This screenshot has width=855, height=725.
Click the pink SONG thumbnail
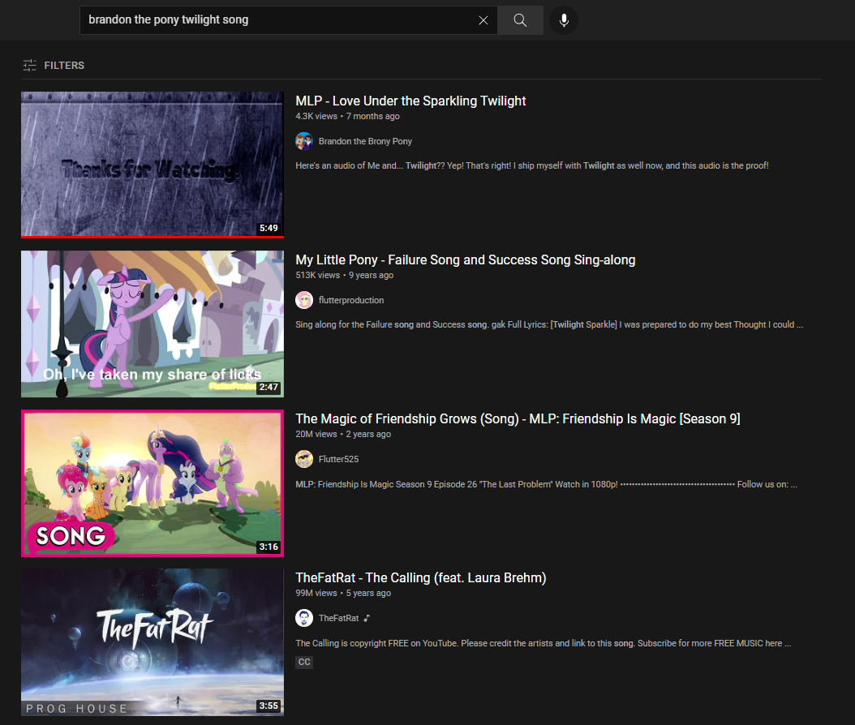pos(152,483)
